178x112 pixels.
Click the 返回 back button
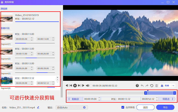pyautogui.click(x=145, y=107)
